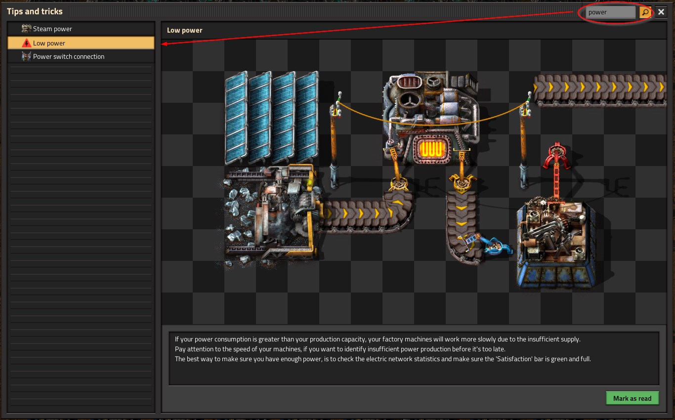Screen dimensions: 675x420
Task: Click the Power switch connection icon
Action: coord(27,57)
